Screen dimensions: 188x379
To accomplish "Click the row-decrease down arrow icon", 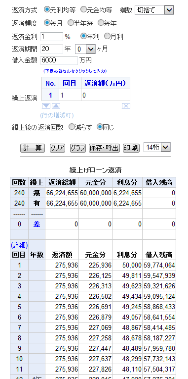I will pyautogui.click(x=46, y=106).
